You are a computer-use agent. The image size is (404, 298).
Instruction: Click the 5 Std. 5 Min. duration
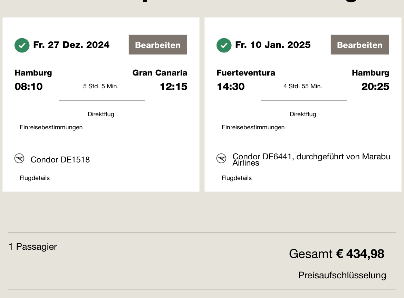(101, 86)
